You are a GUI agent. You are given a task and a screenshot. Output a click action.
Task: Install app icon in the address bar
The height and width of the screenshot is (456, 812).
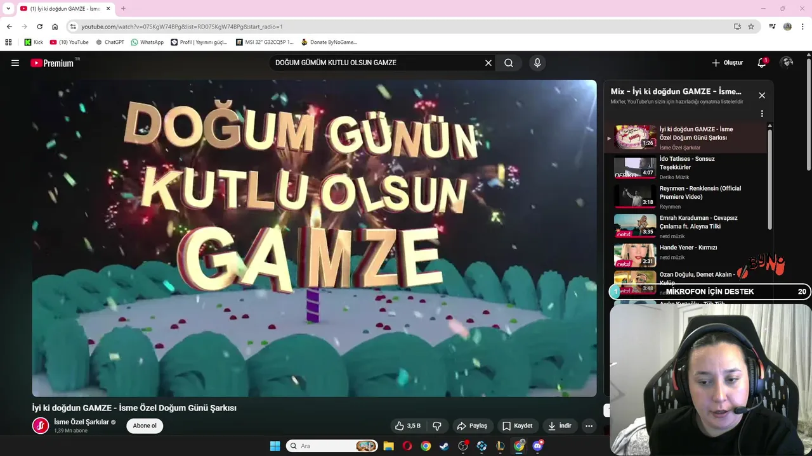(737, 27)
